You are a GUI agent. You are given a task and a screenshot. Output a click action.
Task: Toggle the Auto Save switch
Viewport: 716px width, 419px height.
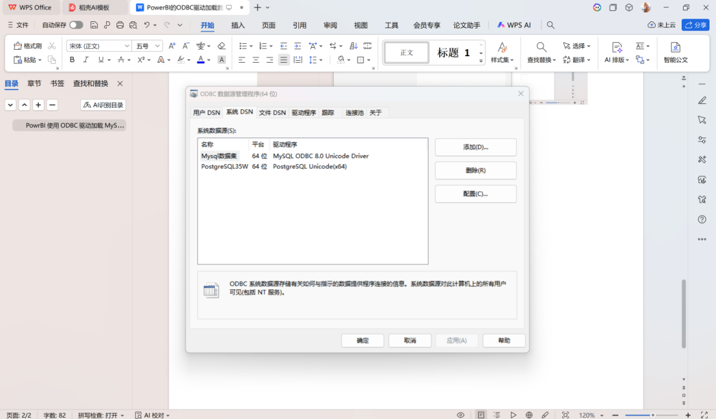pyautogui.click(x=76, y=25)
